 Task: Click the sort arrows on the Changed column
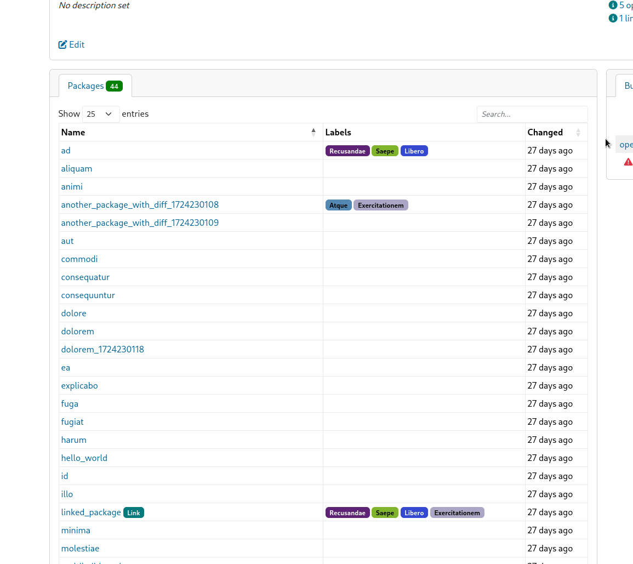tap(578, 132)
